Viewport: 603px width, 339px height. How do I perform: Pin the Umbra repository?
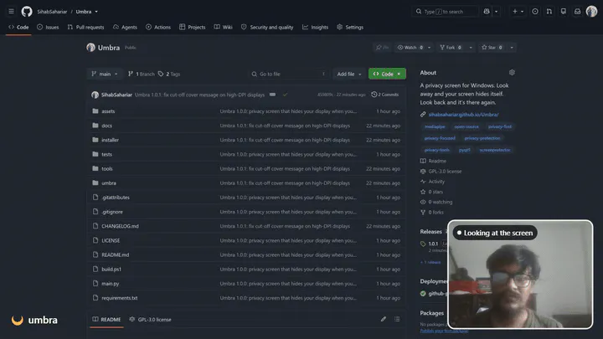pos(382,47)
